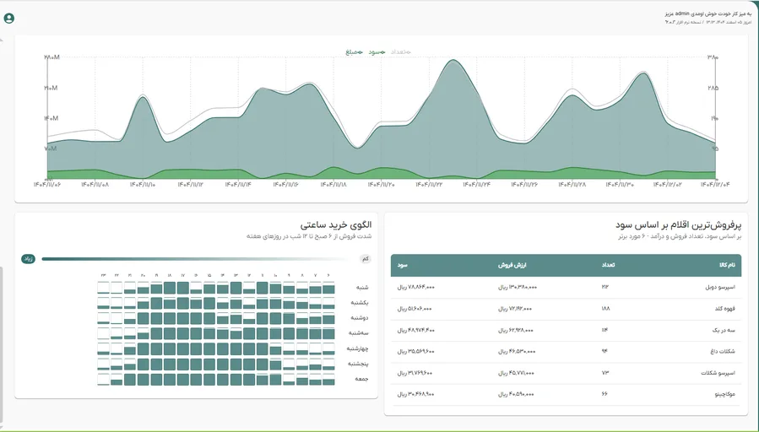This screenshot has height=432, width=759.
Task: Click the زیاد intensity badge
Action: click(28, 259)
